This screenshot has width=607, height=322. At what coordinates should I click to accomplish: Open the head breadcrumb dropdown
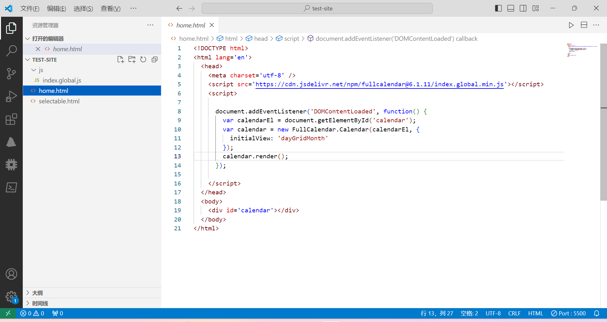[257, 39]
